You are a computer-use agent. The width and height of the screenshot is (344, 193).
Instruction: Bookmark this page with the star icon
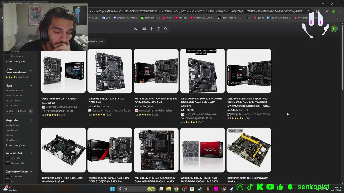[309, 11]
